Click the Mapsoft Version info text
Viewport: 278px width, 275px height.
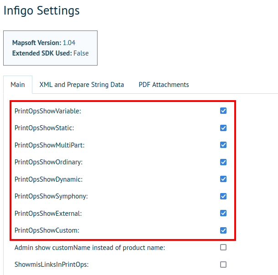point(44,43)
